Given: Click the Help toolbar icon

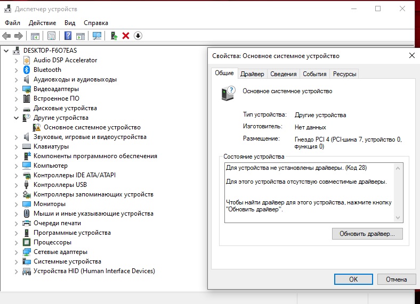Looking at the screenshot, I should pyautogui.click(x=68, y=36).
